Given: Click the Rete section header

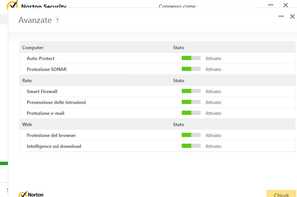Looking at the screenshot, I should point(27,81).
